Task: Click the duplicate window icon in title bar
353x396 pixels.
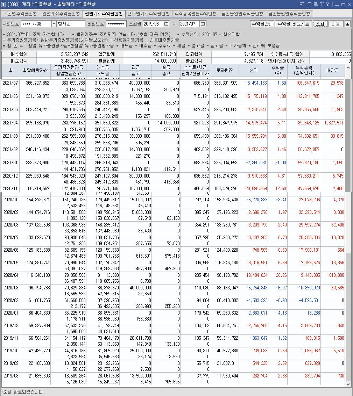Action: coord(309,4)
